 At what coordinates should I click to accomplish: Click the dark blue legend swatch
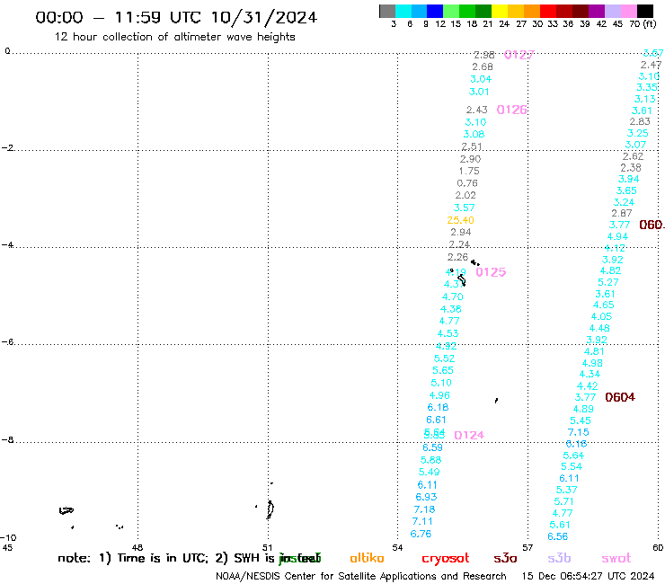point(435,11)
